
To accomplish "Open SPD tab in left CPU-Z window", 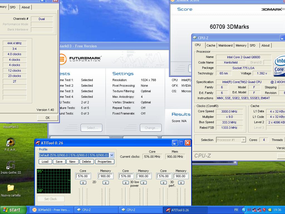I will pos(13,7).
